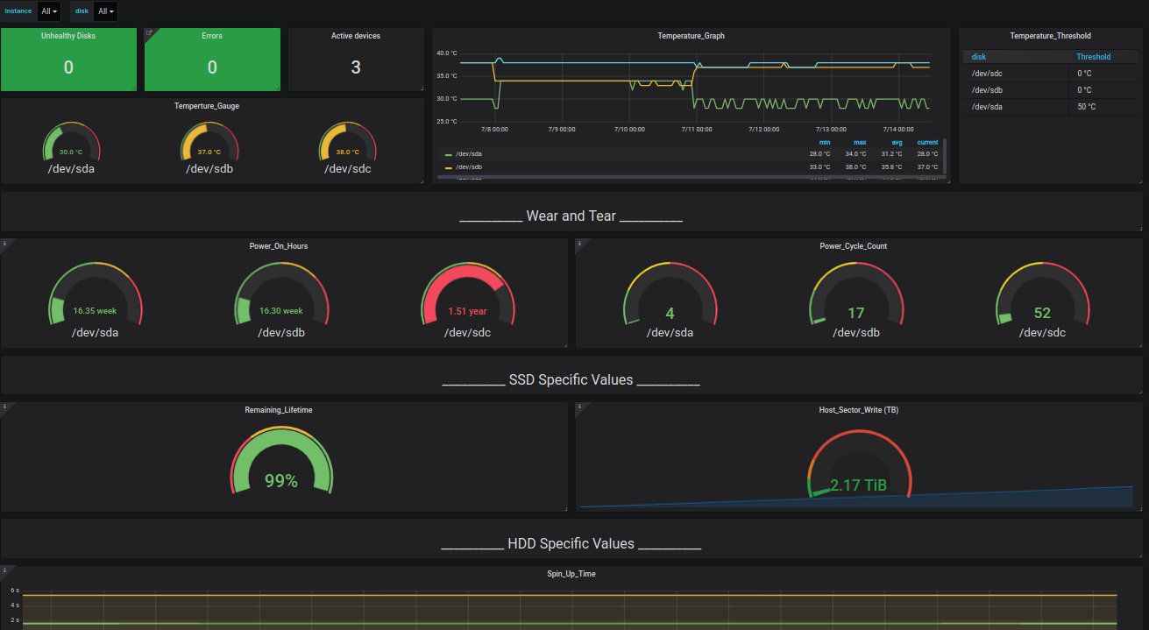Viewport: 1149px width, 630px height.
Task: Click the 16.30 week power-on gauge
Action: [281, 294]
